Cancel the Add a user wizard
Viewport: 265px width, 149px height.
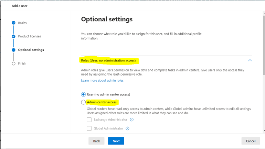[x=251, y=141]
